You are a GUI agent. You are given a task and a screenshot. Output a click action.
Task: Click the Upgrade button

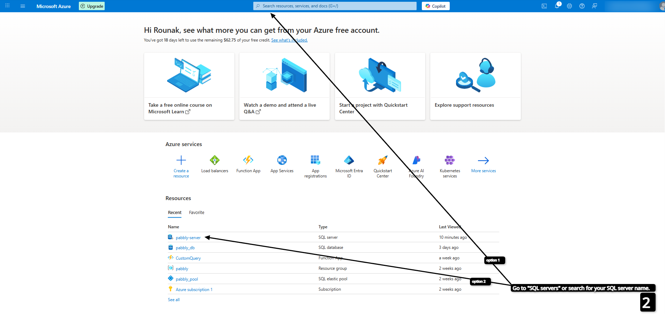click(x=92, y=6)
